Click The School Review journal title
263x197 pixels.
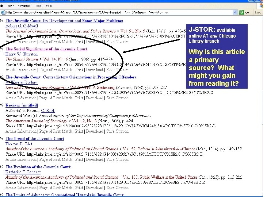pyautogui.click(x=22, y=59)
